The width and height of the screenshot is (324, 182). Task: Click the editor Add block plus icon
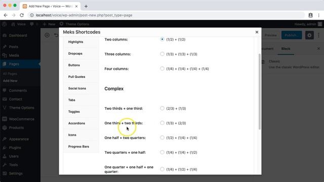tap(47, 35)
